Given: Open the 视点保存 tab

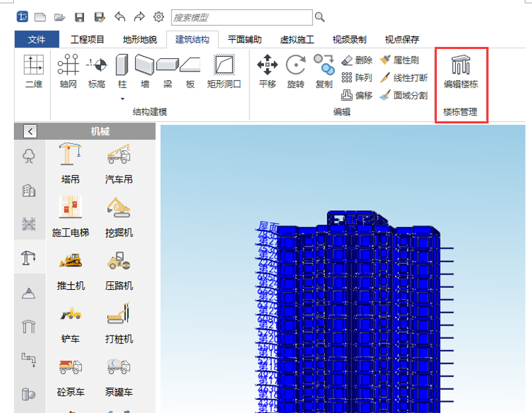Looking at the screenshot, I should pyautogui.click(x=402, y=39).
